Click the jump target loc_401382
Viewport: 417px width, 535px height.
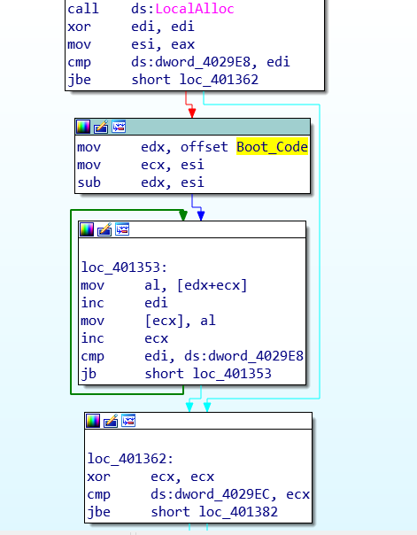[238, 512]
